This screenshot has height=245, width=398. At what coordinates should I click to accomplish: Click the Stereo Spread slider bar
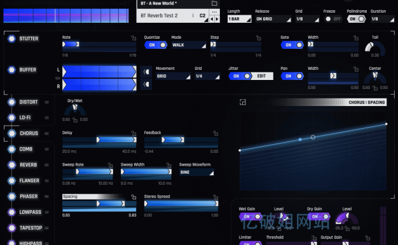click(x=181, y=204)
